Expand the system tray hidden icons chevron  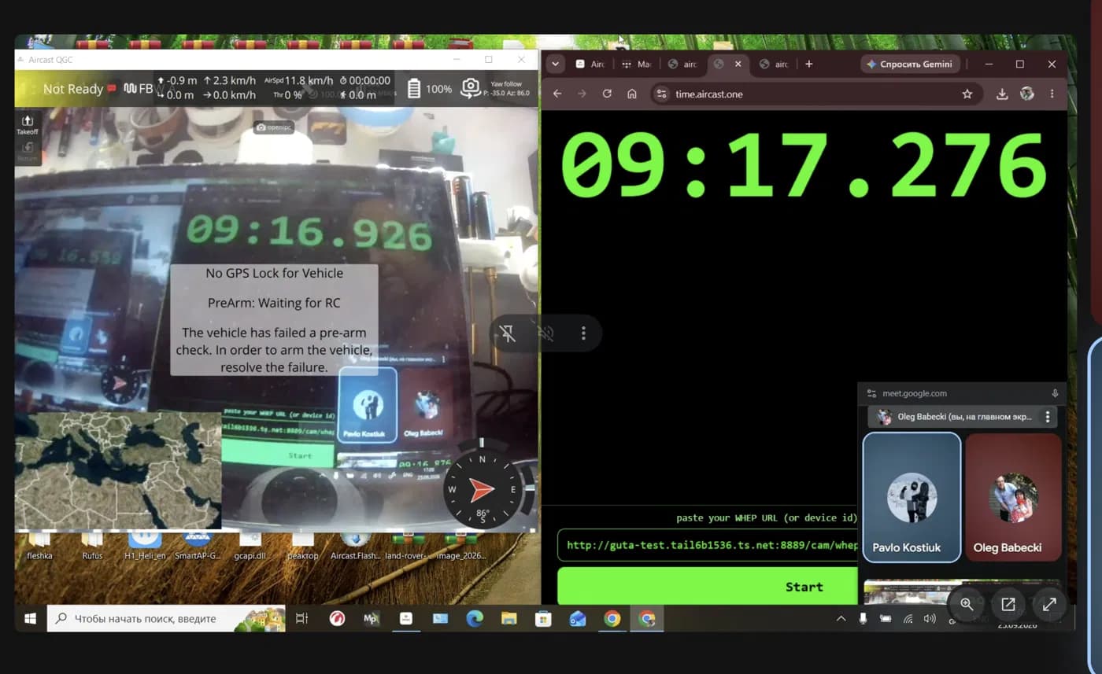(841, 619)
